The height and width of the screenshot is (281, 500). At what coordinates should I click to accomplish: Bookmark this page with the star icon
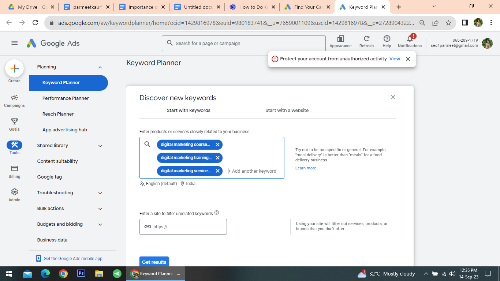(x=448, y=23)
